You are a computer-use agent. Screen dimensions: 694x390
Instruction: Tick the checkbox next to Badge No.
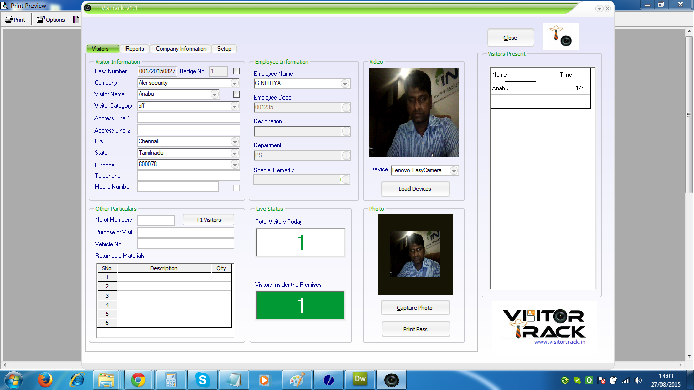click(236, 71)
